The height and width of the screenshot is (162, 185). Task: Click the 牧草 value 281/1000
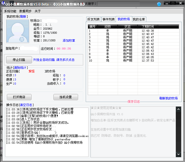coord(49,40)
